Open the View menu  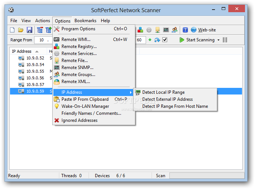26,21
